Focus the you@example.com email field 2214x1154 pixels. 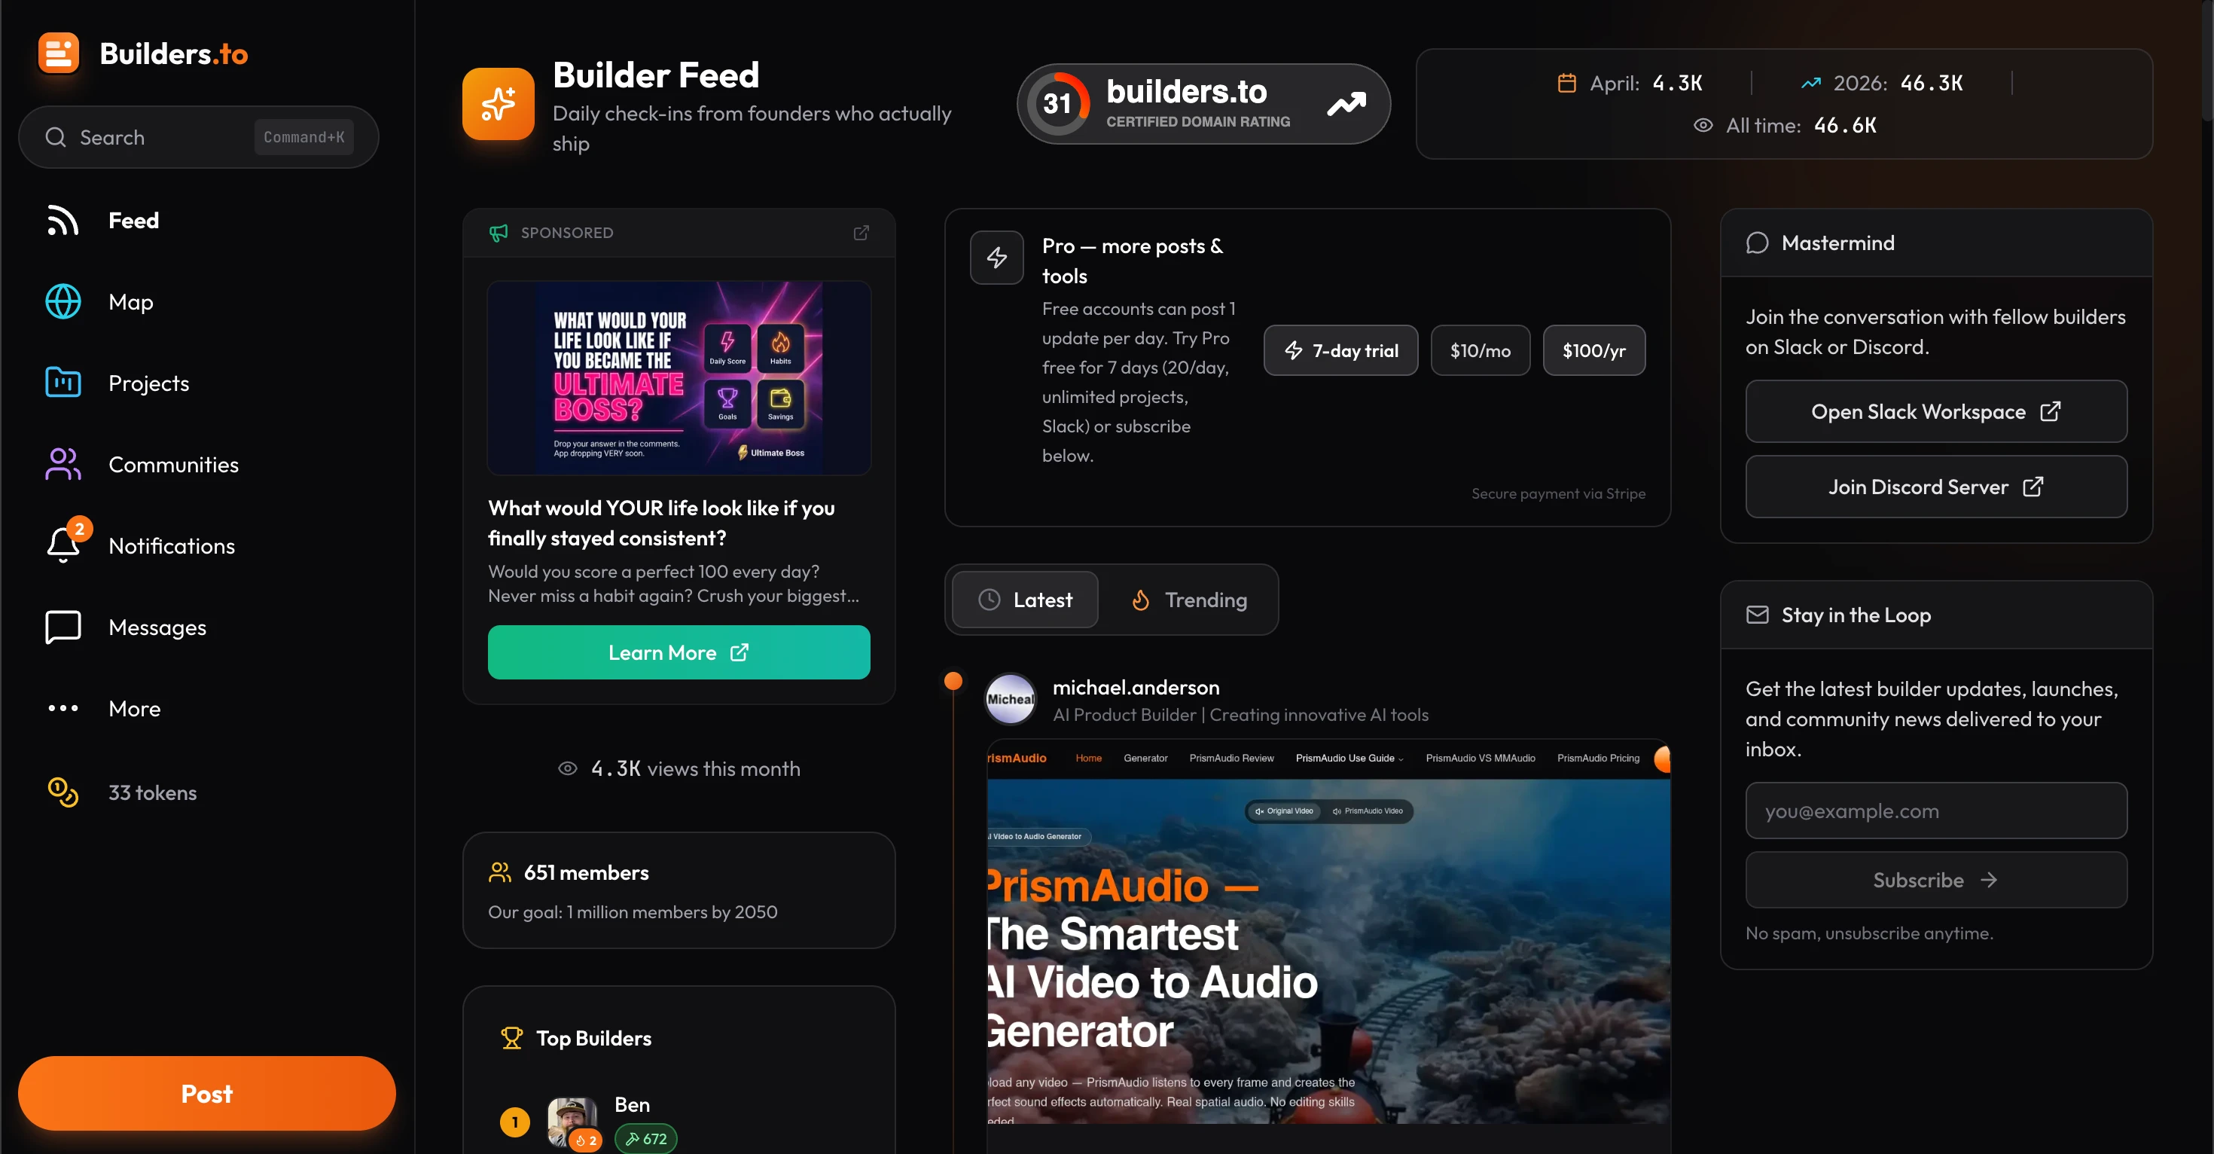(x=1935, y=810)
